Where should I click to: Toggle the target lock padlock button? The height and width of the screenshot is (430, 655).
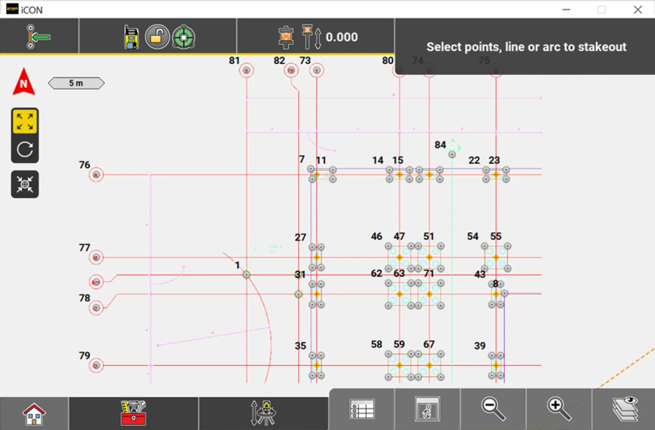coord(157,36)
